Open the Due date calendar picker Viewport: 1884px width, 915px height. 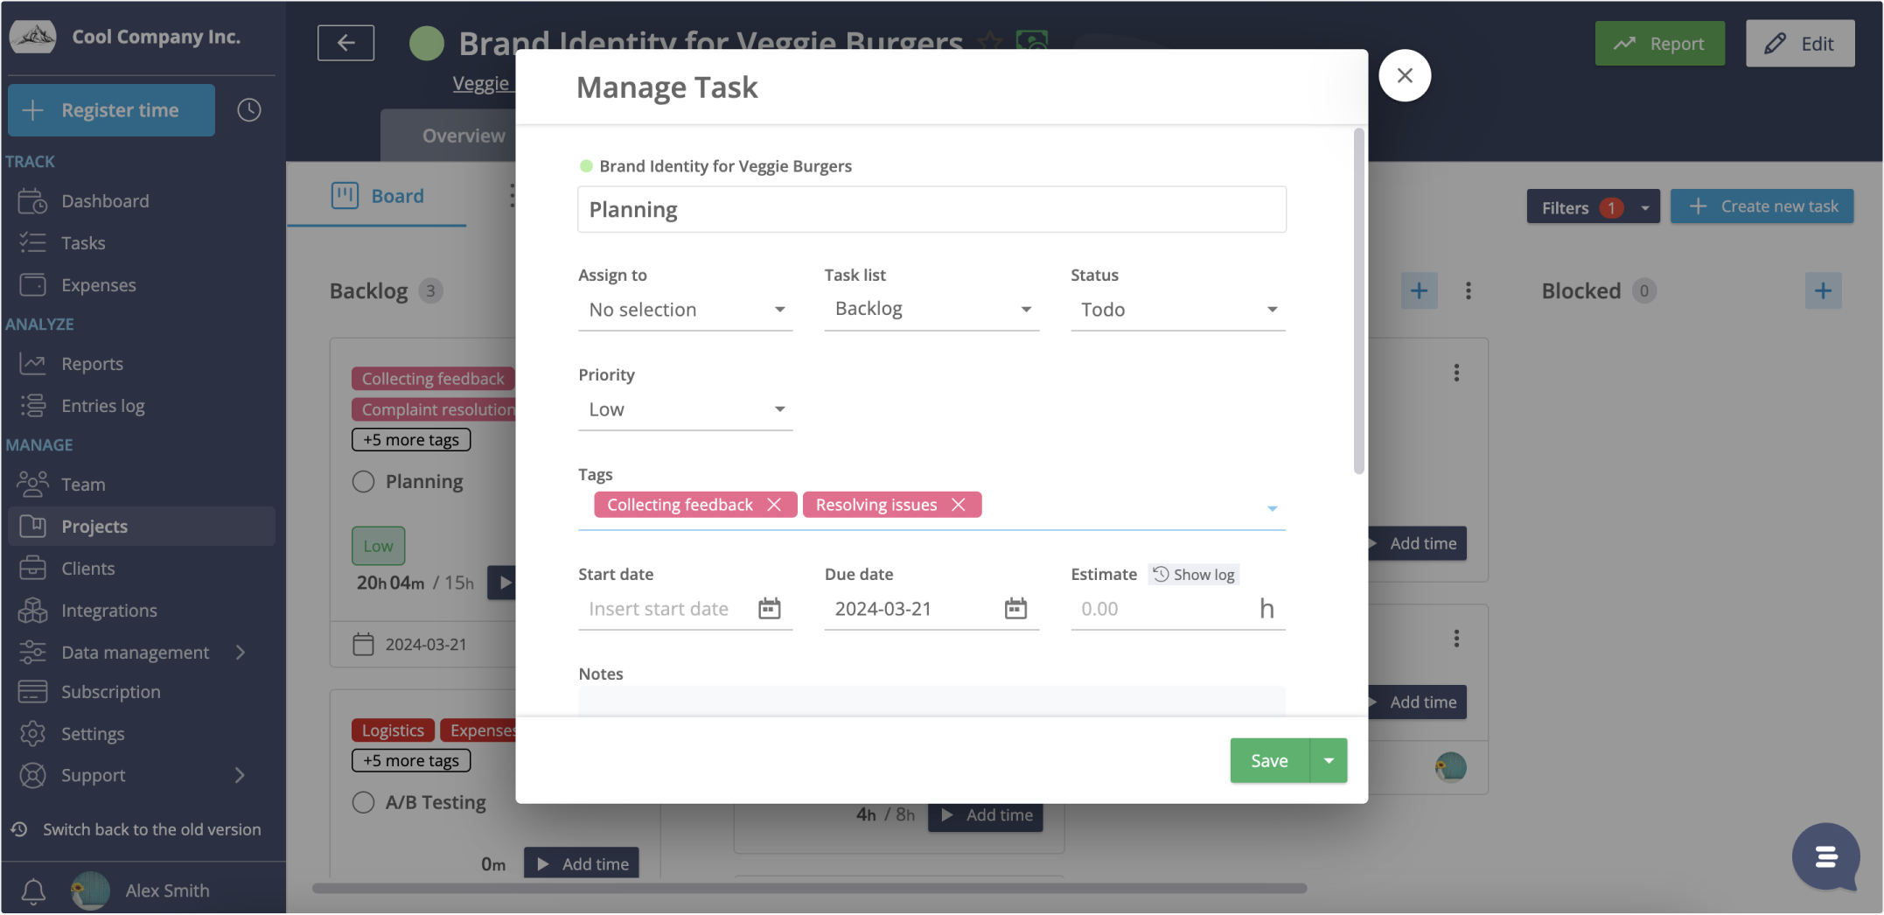(x=1015, y=609)
